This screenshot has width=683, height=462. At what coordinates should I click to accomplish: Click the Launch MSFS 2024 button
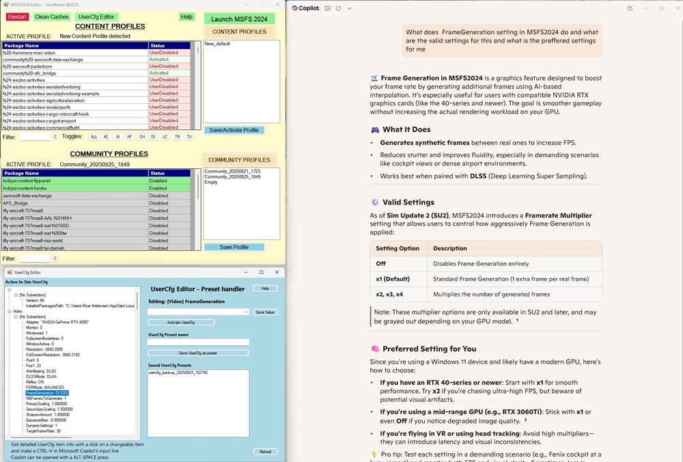point(239,18)
